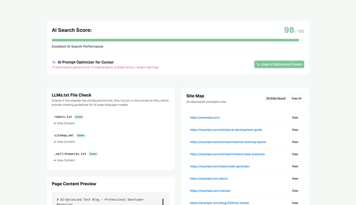Copy the https://example.com/ URL
Image resolution: width=356 pixels, height=205 pixels.
tap(295, 117)
